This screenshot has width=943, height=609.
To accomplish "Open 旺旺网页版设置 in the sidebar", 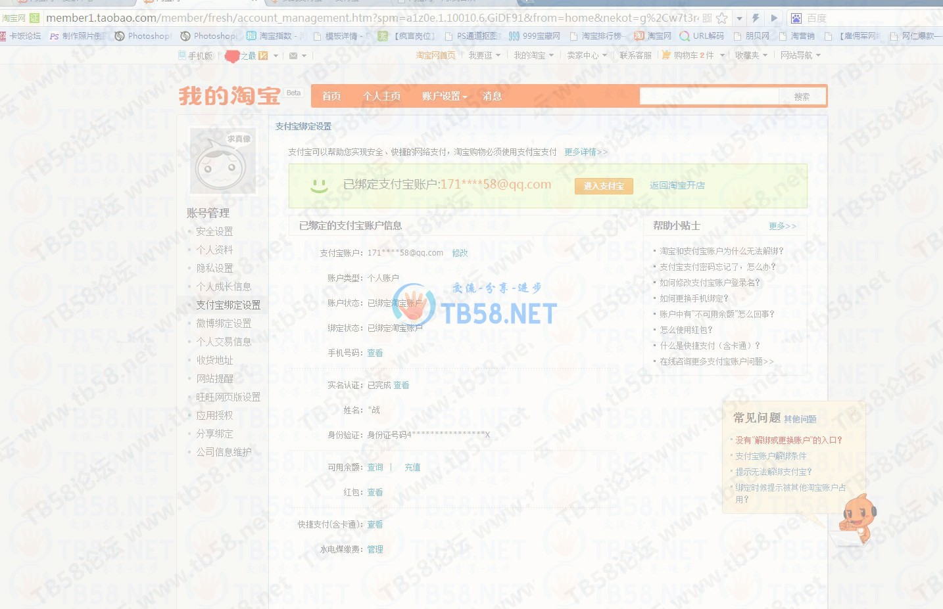I will click(x=228, y=397).
